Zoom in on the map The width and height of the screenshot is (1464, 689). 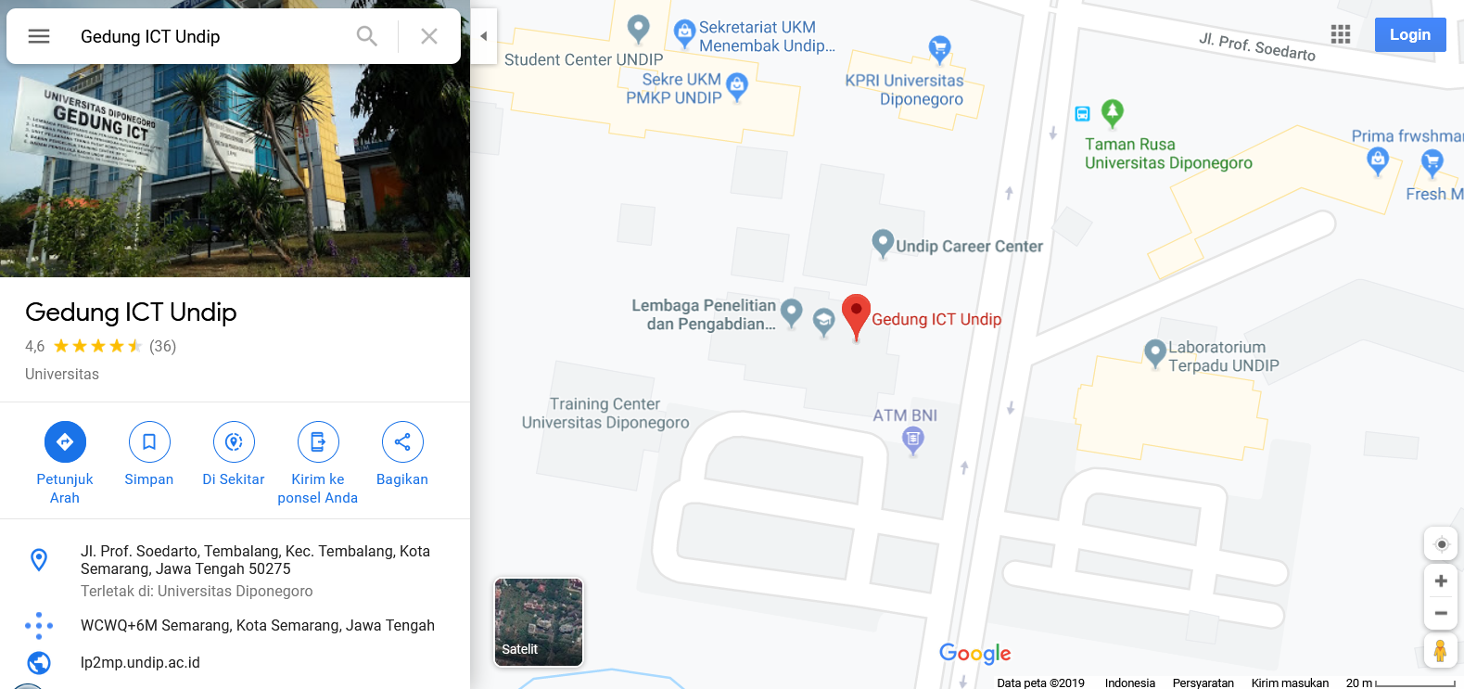click(1441, 581)
